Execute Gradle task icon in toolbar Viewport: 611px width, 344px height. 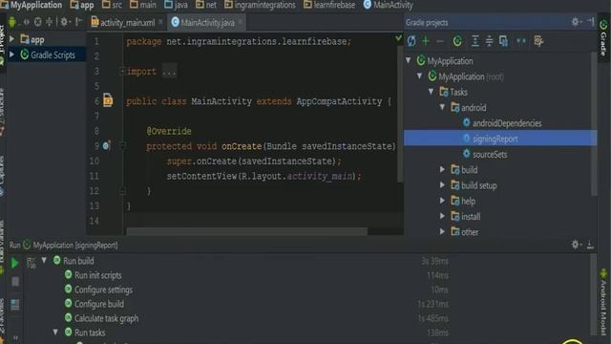[457, 41]
